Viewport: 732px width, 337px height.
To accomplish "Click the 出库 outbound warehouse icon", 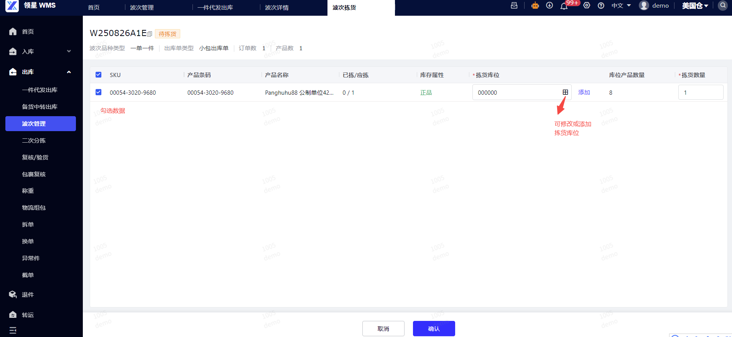I will [13, 72].
